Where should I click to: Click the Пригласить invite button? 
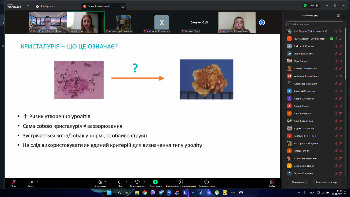tap(298, 182)
